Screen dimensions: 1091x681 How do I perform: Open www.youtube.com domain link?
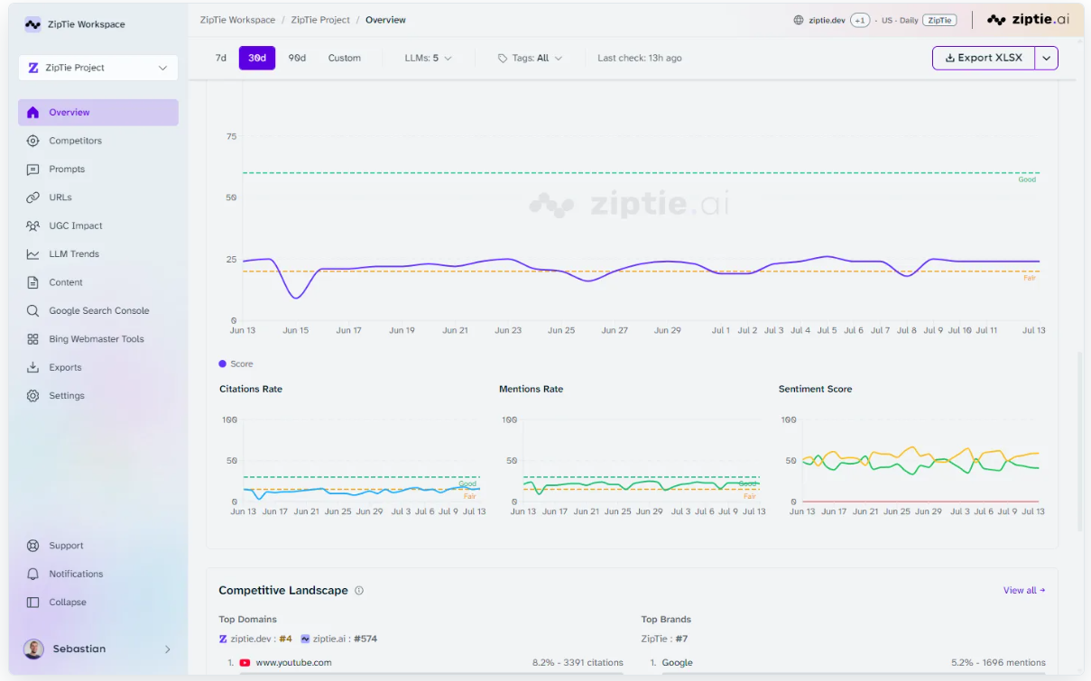coord(293,663)
